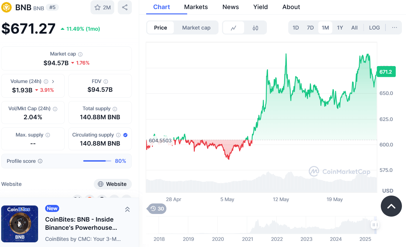Screen dimensions: 406x247
Task: Click the 140.88M BNB total supply value
Action: click(100, 117)
